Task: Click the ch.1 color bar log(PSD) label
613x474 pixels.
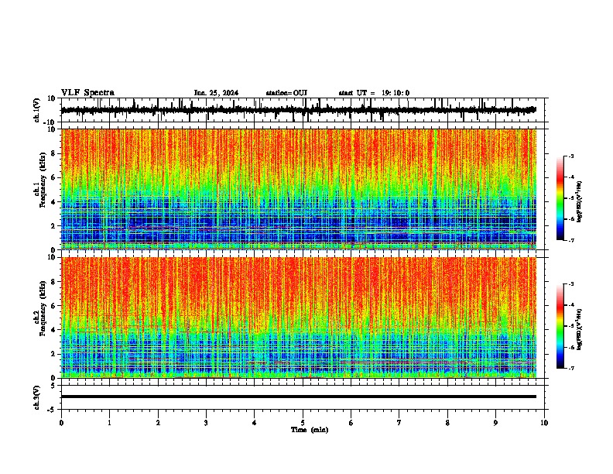Action: tap(580, 201)
